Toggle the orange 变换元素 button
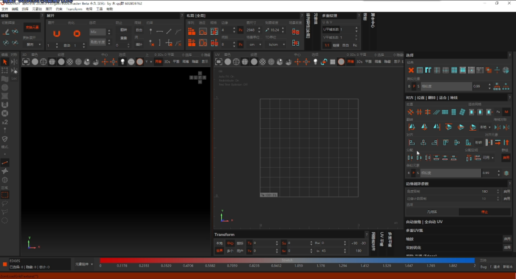 pos(32,27)
